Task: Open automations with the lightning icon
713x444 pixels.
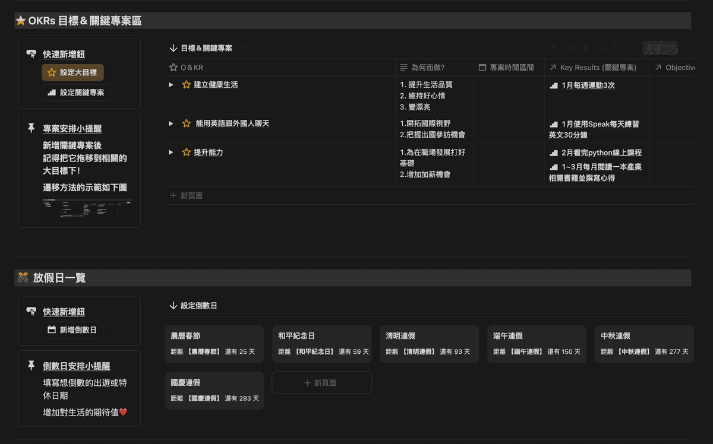Action: click(x=586, y=48)
